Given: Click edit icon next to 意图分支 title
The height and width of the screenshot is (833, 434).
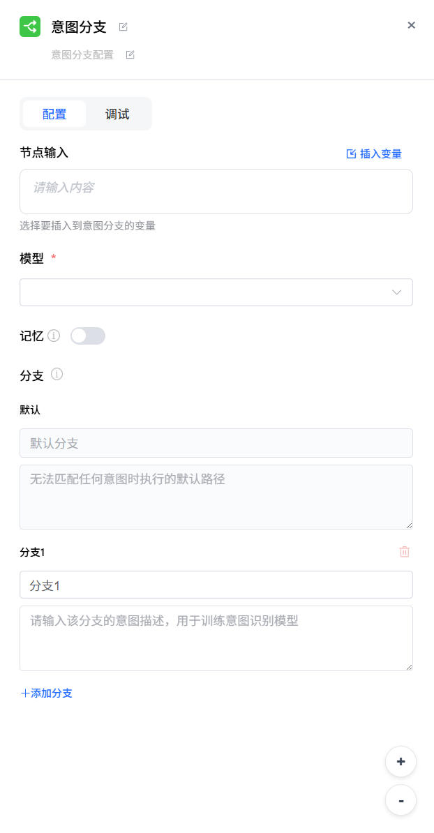Looking at the screenshot, I should click(124, 27).
